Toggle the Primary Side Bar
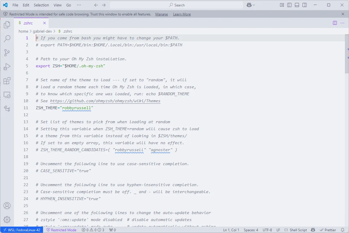Screen dimensions: 349x233 (x=289, y=5)
